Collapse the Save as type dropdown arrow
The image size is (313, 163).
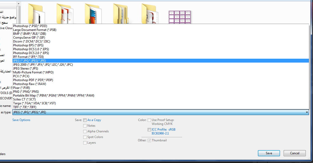tap(307, 112)
